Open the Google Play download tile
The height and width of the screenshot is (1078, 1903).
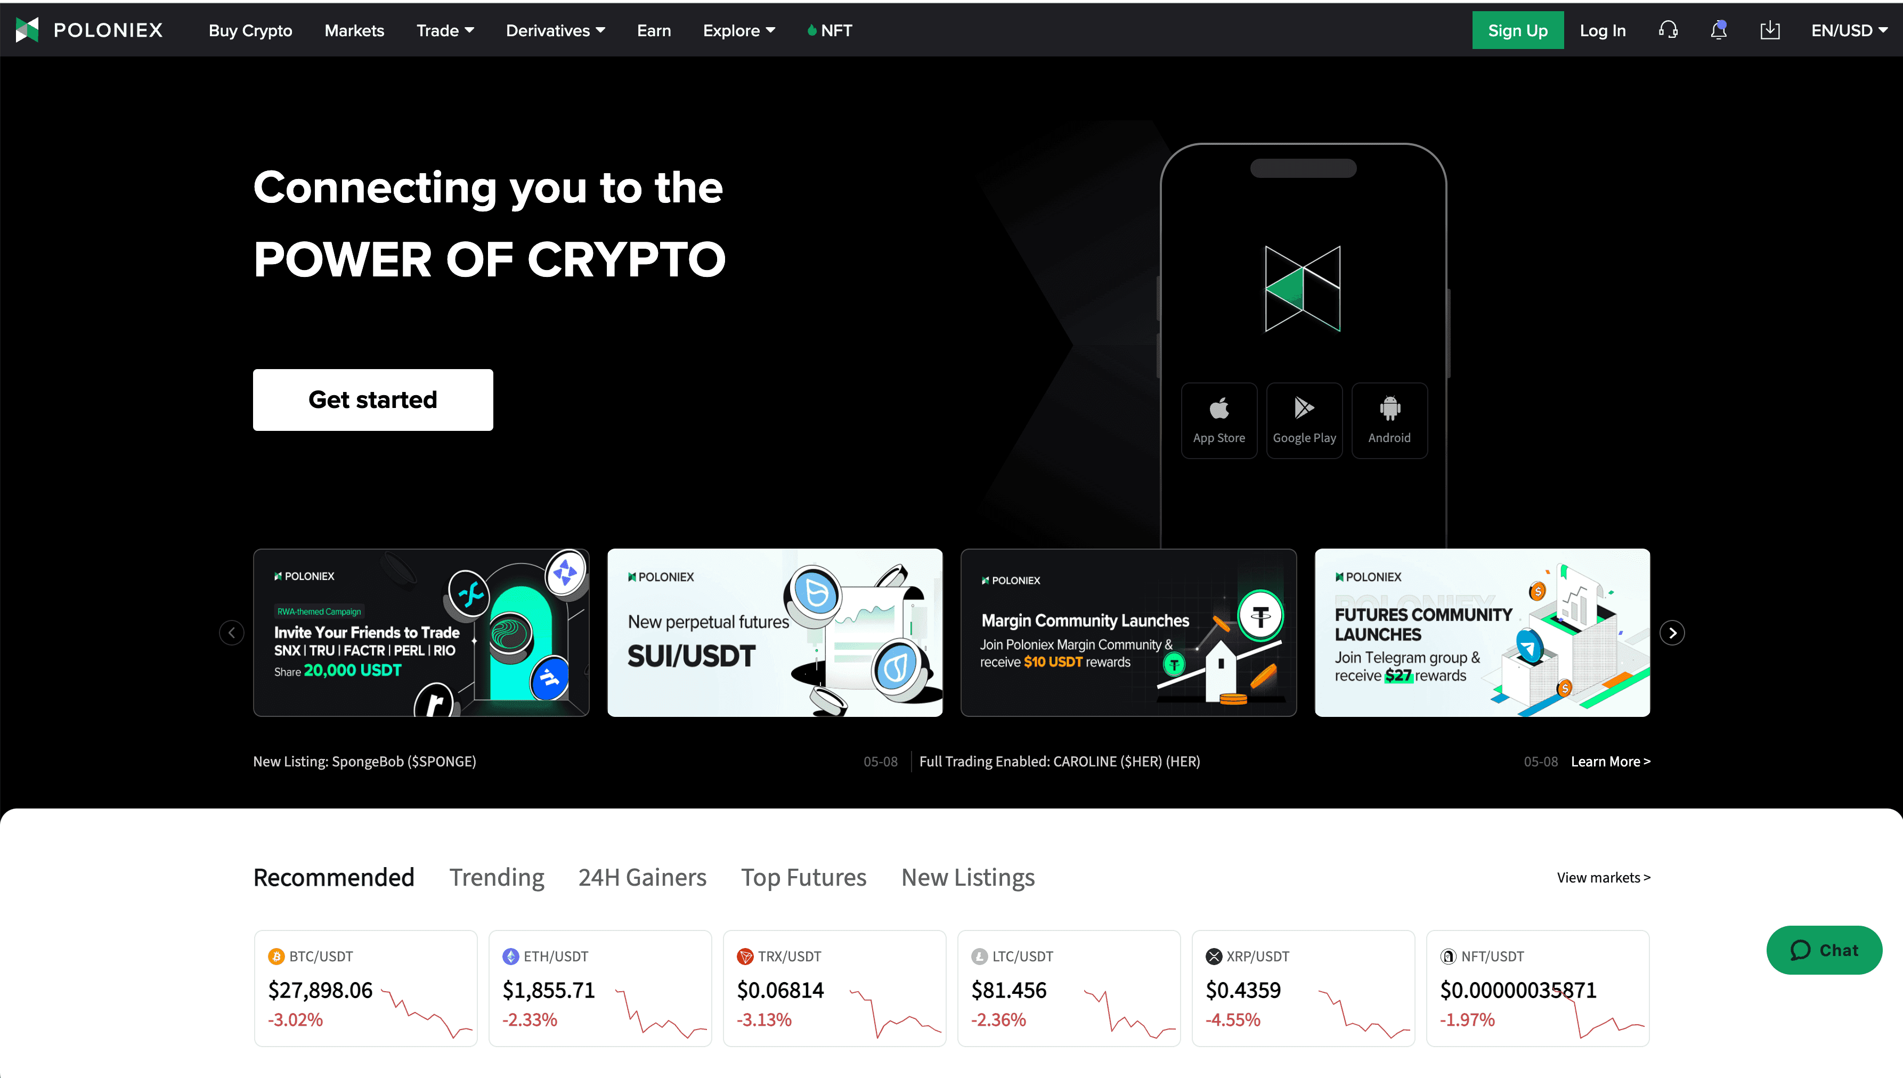coord(1304,421)
